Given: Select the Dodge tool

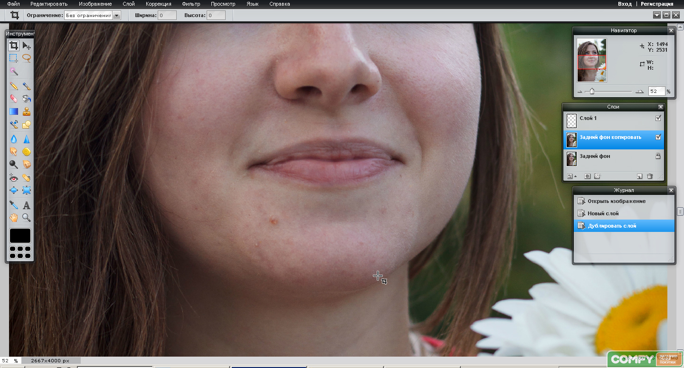Looking at the screenshot, I should point(14,164).
